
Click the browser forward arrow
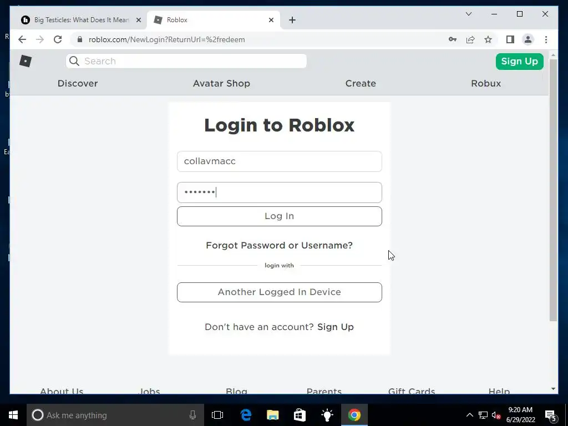(x=40, y=39)
